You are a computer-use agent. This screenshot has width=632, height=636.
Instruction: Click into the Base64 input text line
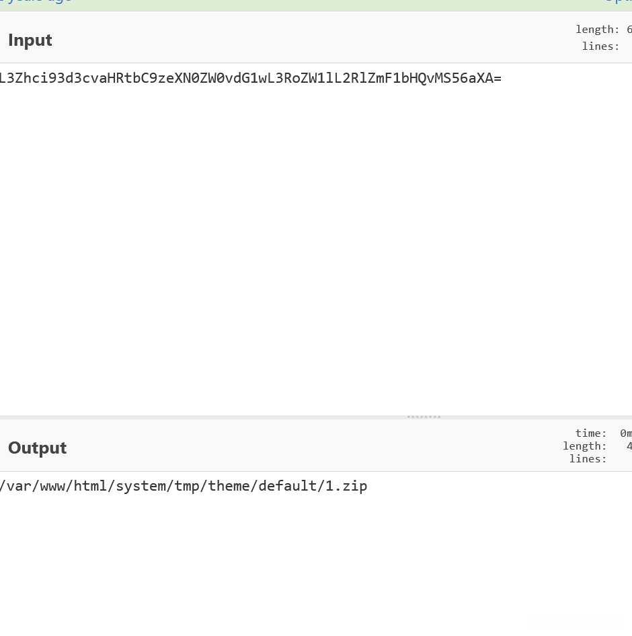249,78
